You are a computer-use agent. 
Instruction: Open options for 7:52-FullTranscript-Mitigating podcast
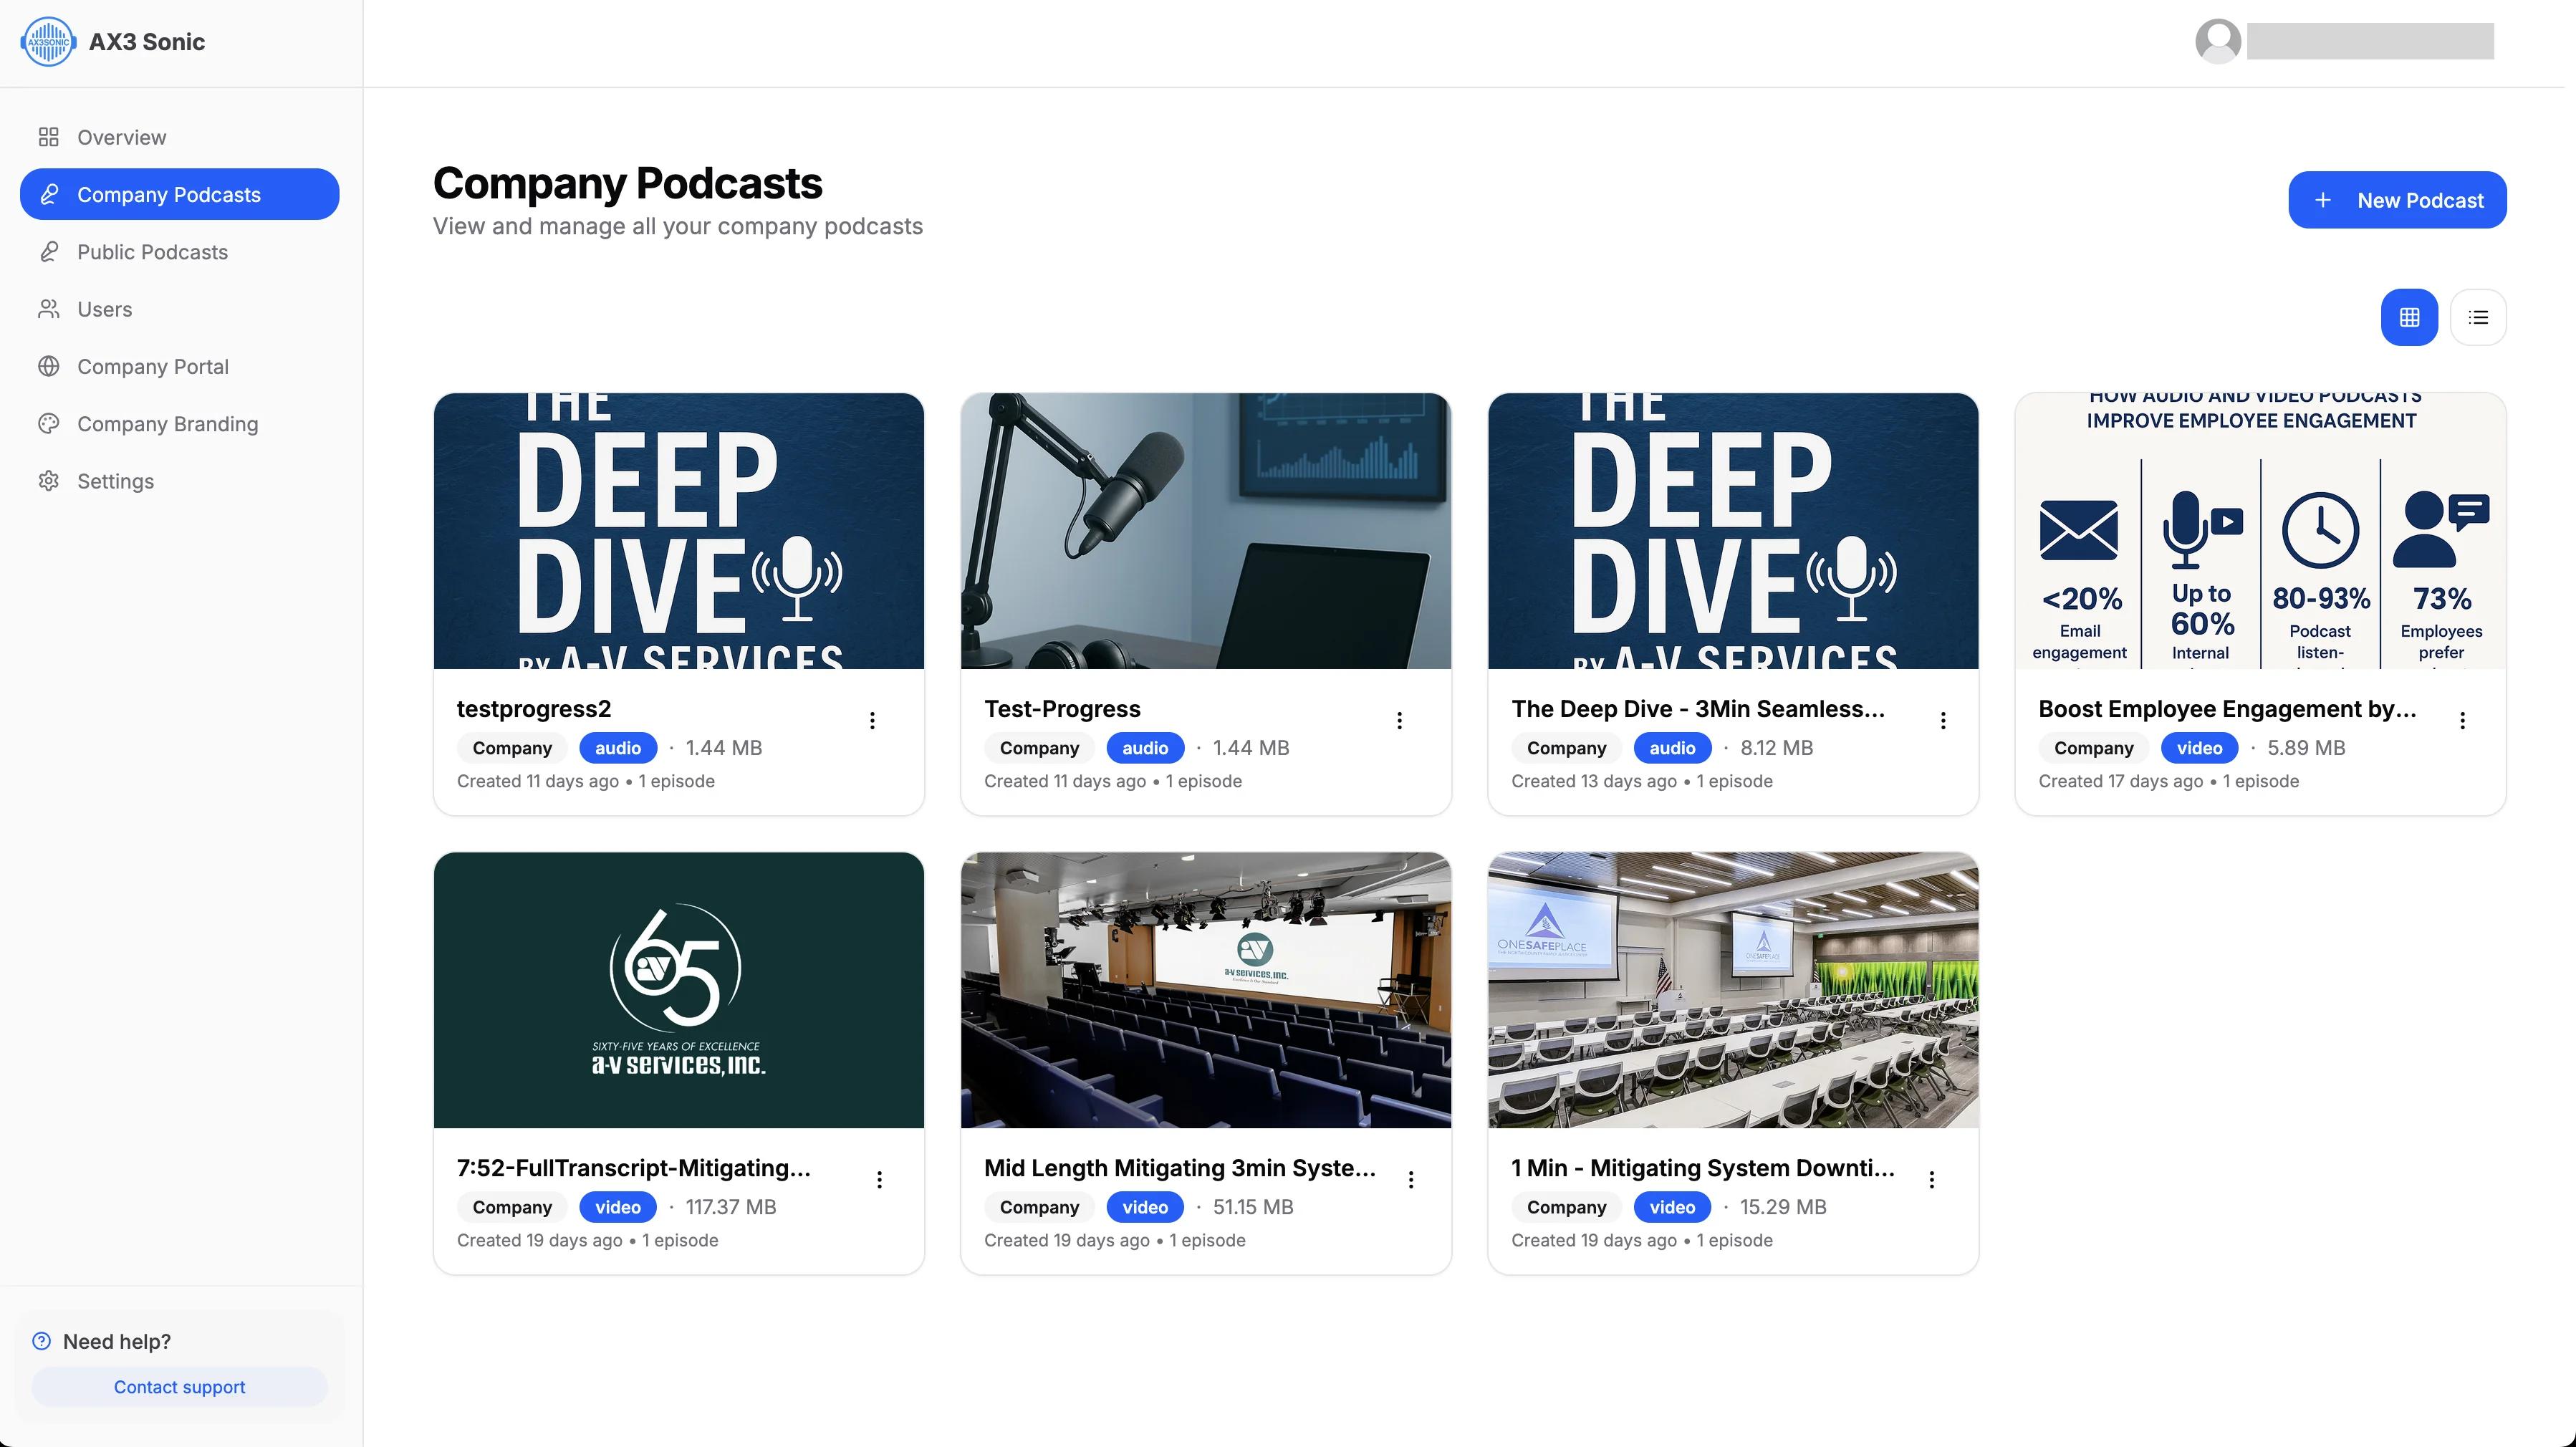coord(879,1180)
